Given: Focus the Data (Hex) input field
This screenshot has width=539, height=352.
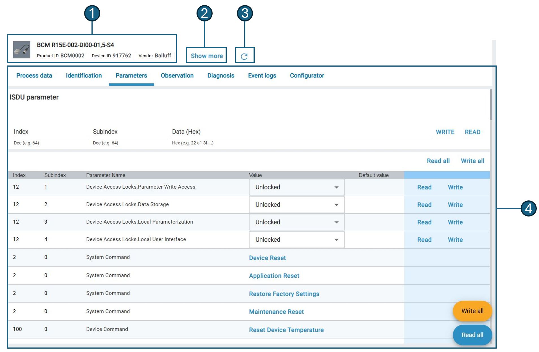Looking at the screenshot, I should pos(301,132).
